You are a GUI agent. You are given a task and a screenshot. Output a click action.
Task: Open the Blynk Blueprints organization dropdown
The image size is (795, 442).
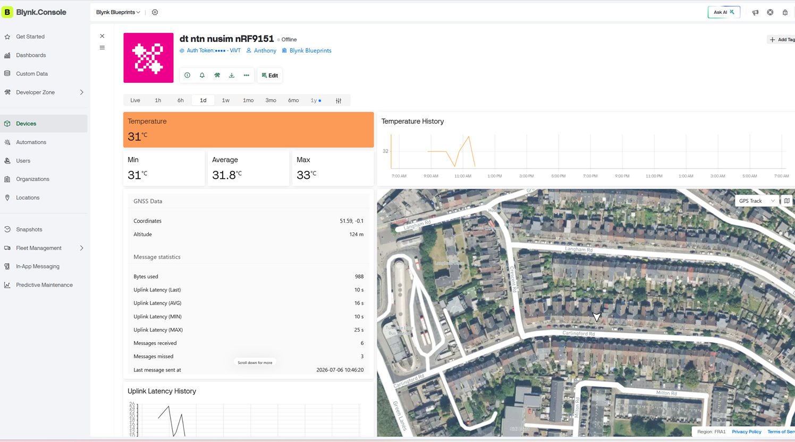click(x=118, y=12)
